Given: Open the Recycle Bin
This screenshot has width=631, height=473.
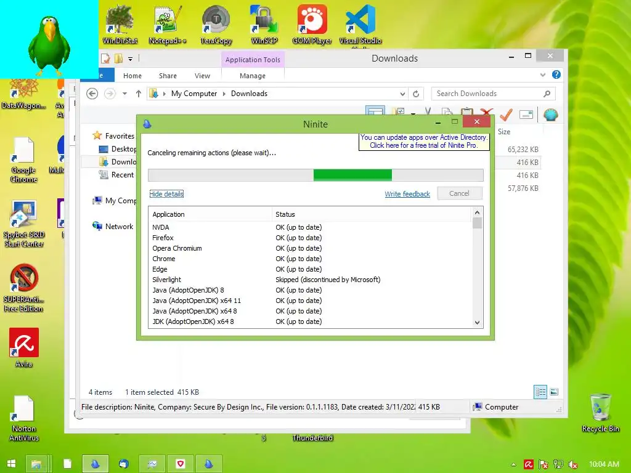Looking at the screenshot, I should tap(600, 413).
